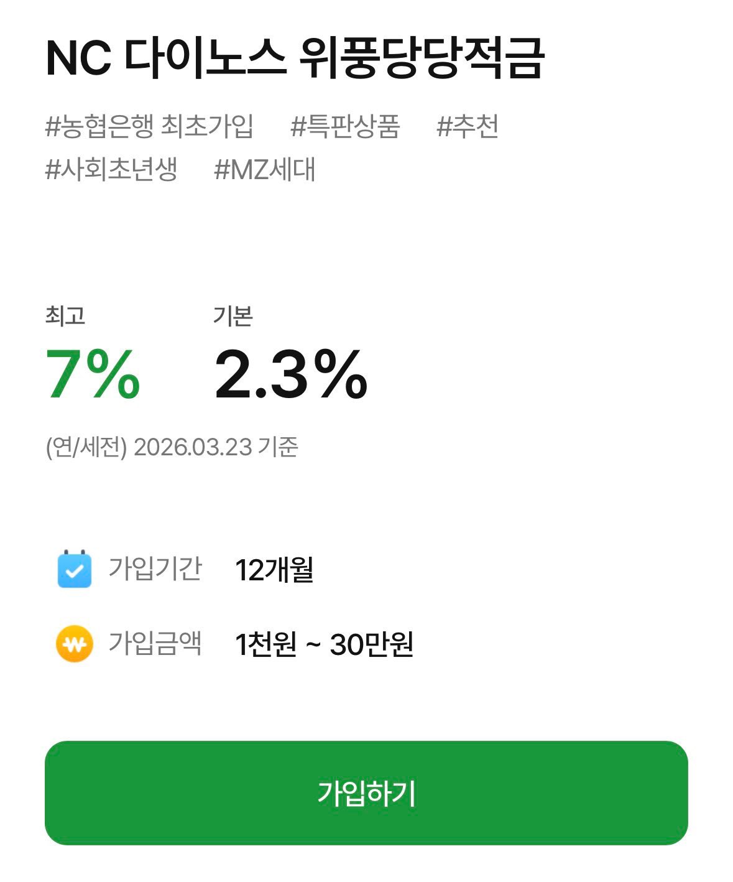This screenshot has height=882, width=733.
Task: Click the 가입금액 label
Action: (x=155, y=643)
